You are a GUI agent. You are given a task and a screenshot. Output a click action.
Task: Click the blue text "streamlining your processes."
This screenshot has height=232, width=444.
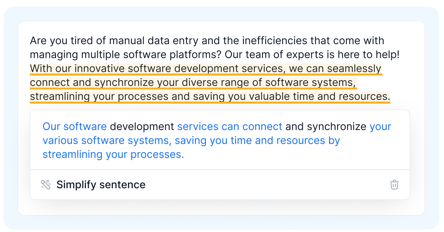click(113, 154)
